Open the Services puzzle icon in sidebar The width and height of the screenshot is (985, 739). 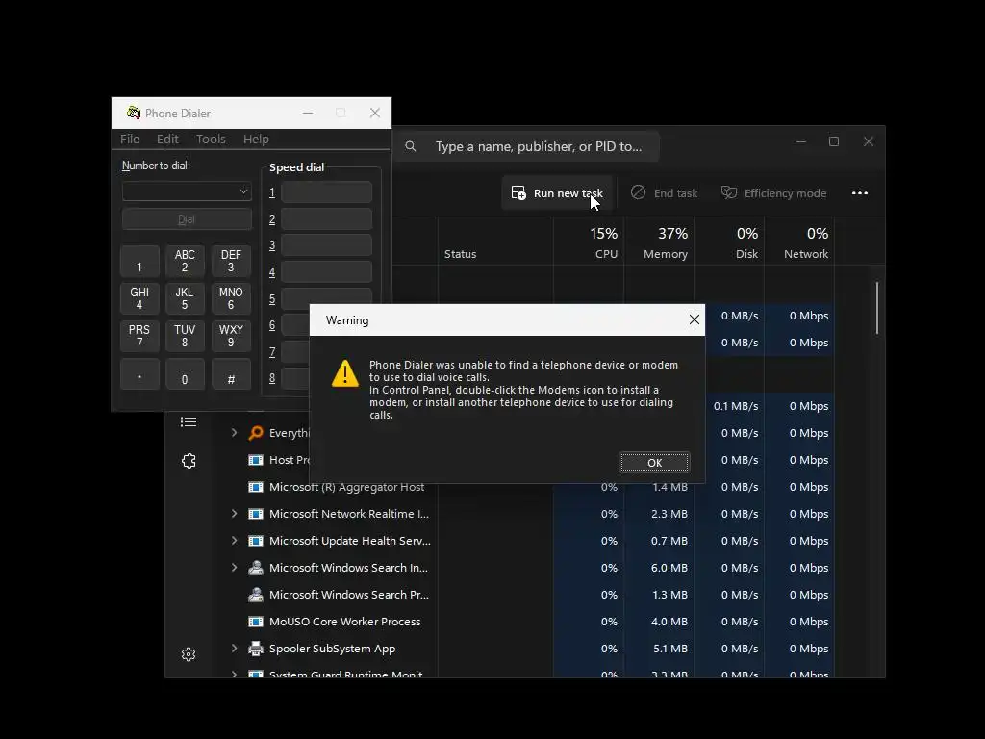click(189, 461)
